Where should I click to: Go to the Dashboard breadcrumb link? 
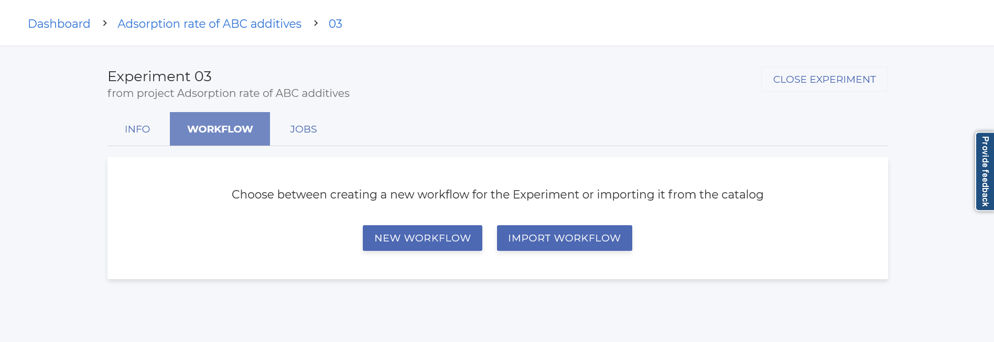click(x=59, y=24)
